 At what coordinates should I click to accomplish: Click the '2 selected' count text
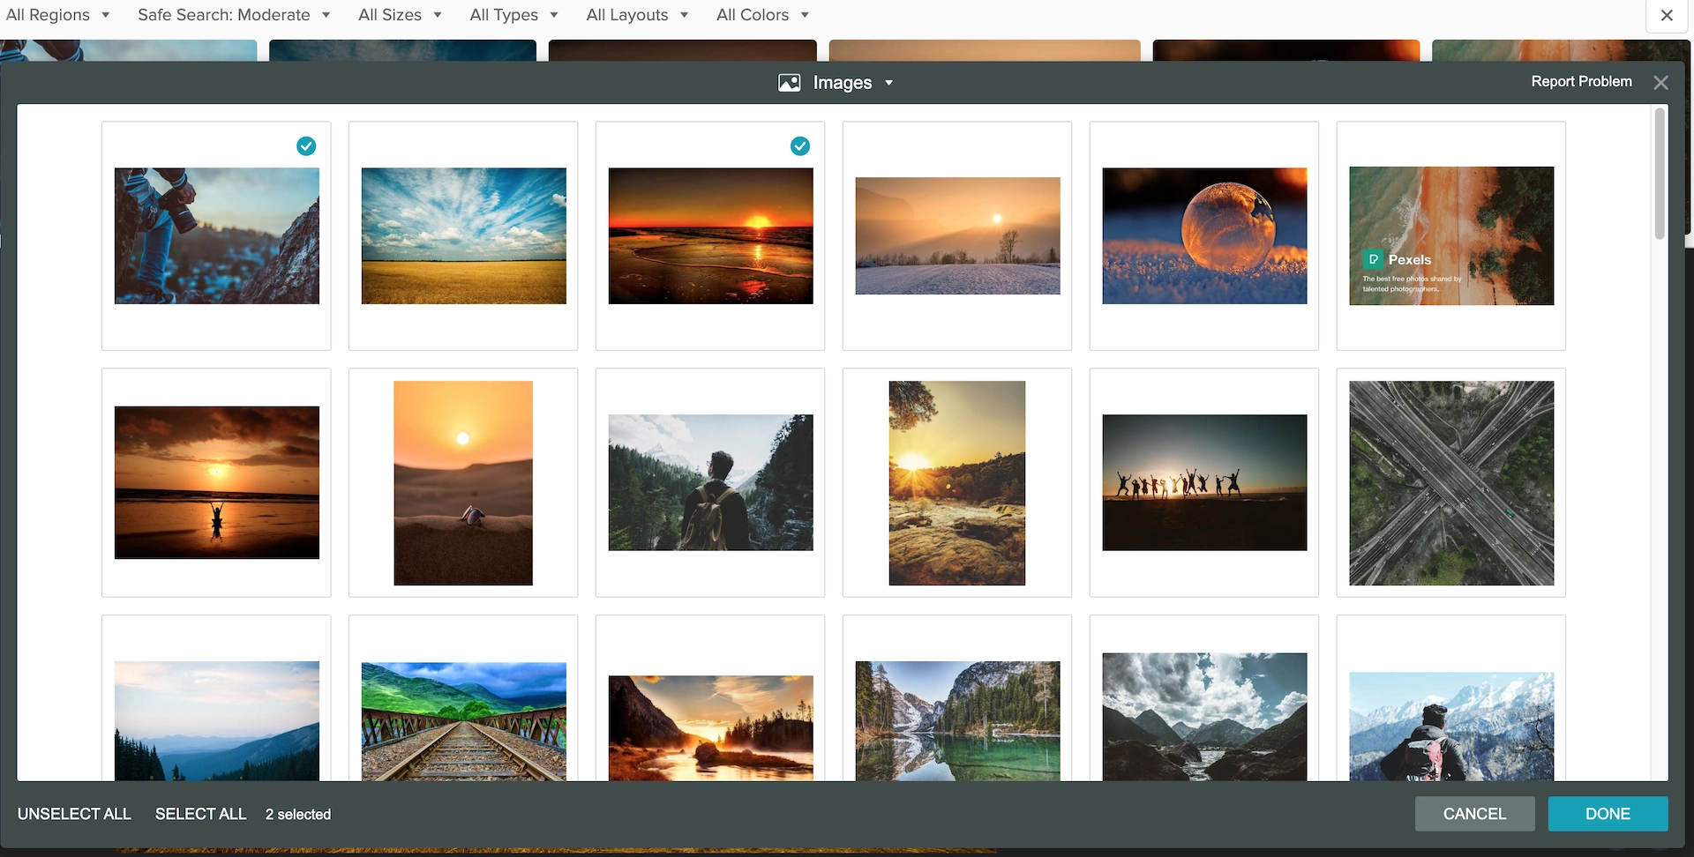[x=298, y=815]
